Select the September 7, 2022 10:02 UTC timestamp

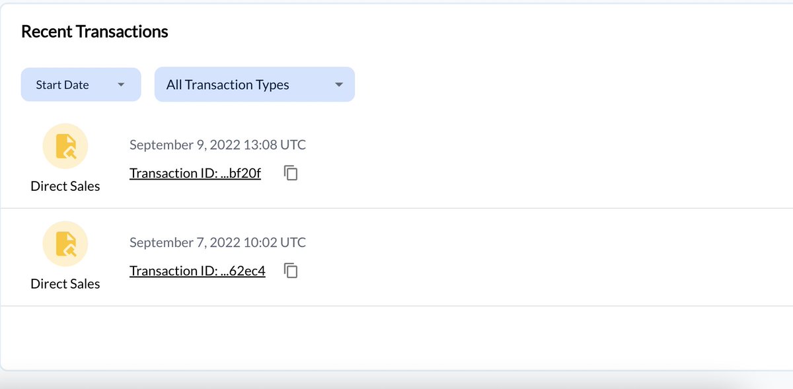[217, 242]
